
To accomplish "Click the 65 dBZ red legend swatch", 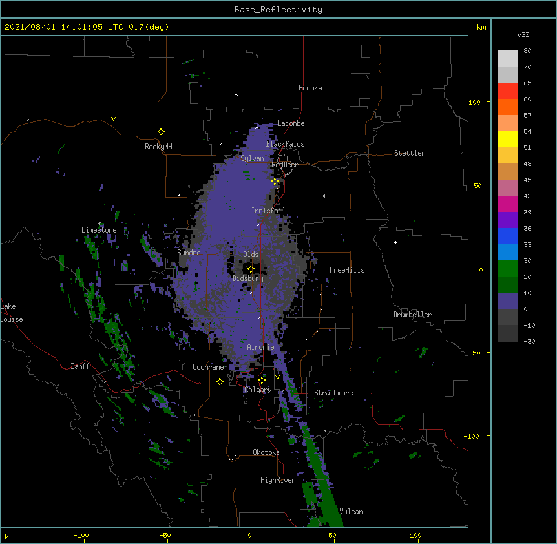I will pos(508,91).
